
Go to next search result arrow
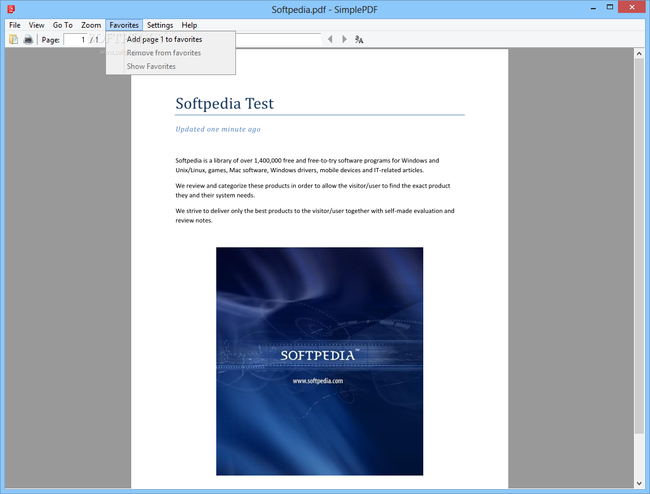point(344,39)
